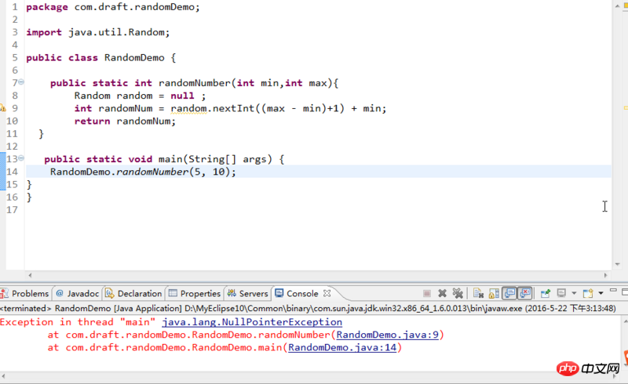This screenshot has width=628, height=384.
Task: Open the Declaration tab
Action: coord(133,294)
